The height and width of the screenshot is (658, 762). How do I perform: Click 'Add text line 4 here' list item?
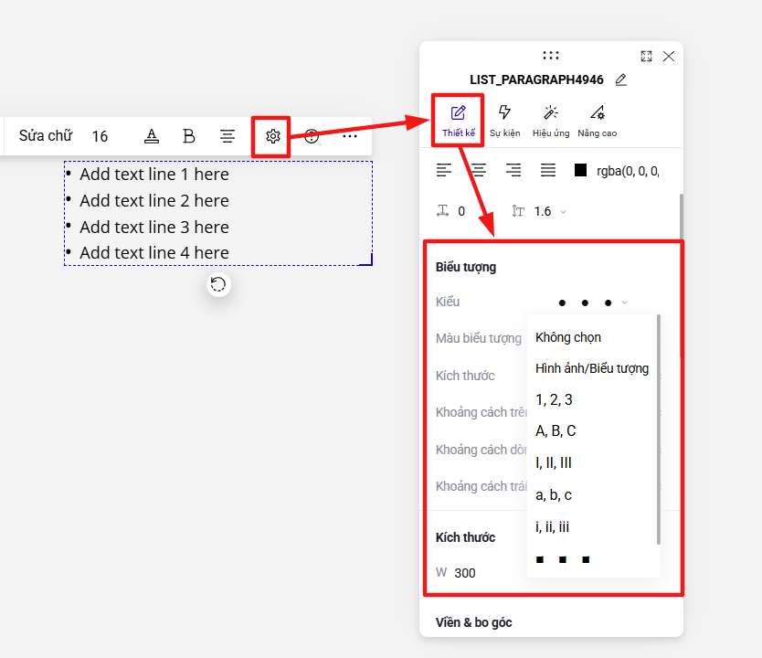tap(154, 253)
